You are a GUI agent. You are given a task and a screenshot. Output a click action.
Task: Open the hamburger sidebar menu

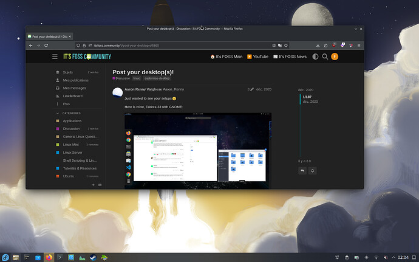point(55,57)
